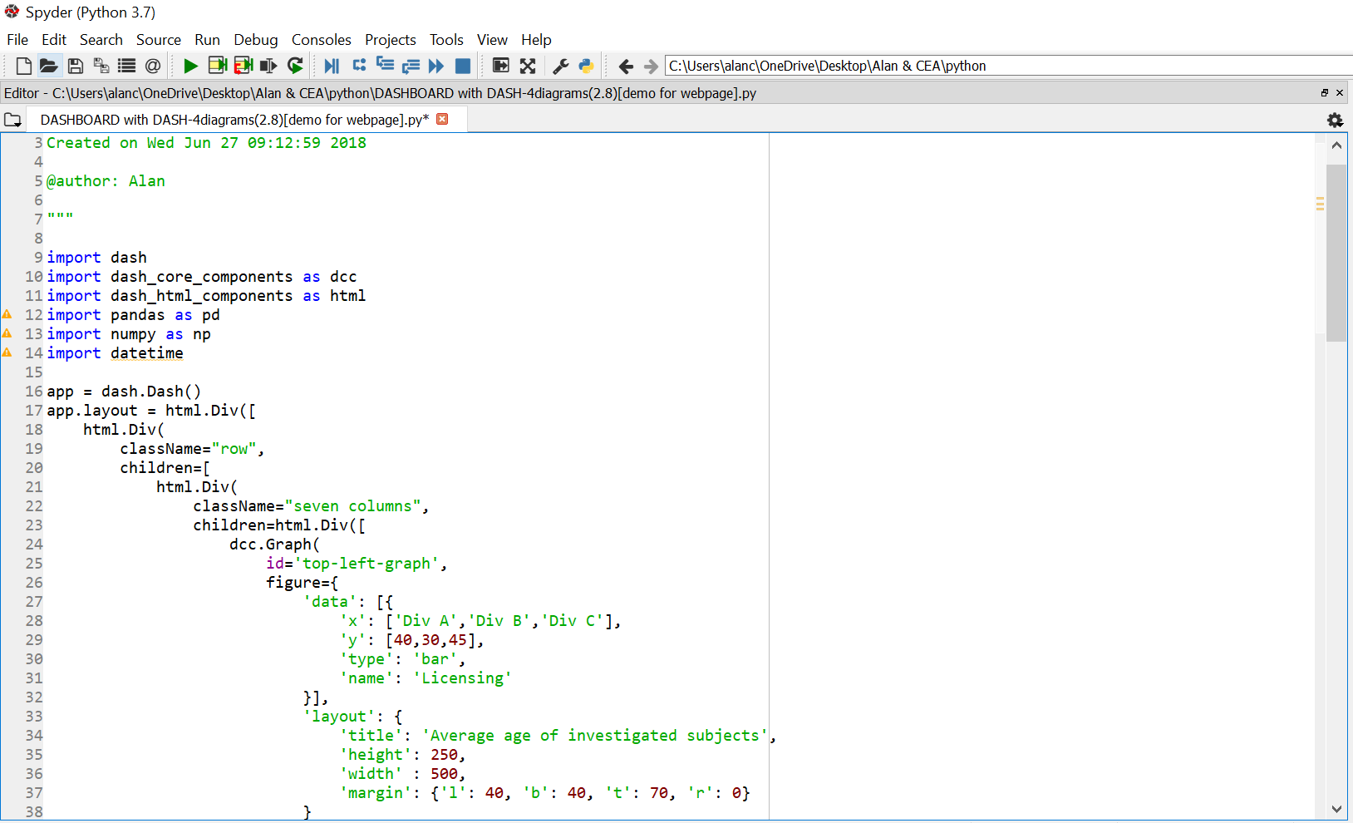Run the file with green play button
This screenshot has width=1353, height=823.
pos(190,66)
